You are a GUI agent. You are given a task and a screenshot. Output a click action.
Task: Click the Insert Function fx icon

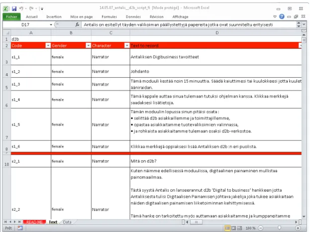point(77,24)
